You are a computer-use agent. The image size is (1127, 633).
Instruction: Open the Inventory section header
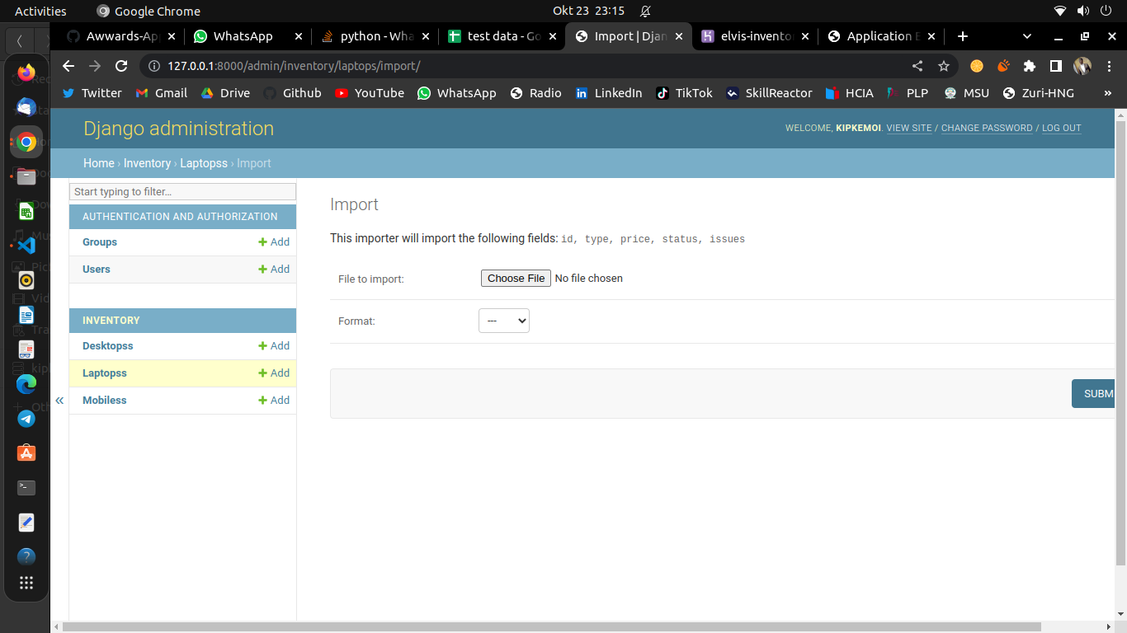(111, 321)
